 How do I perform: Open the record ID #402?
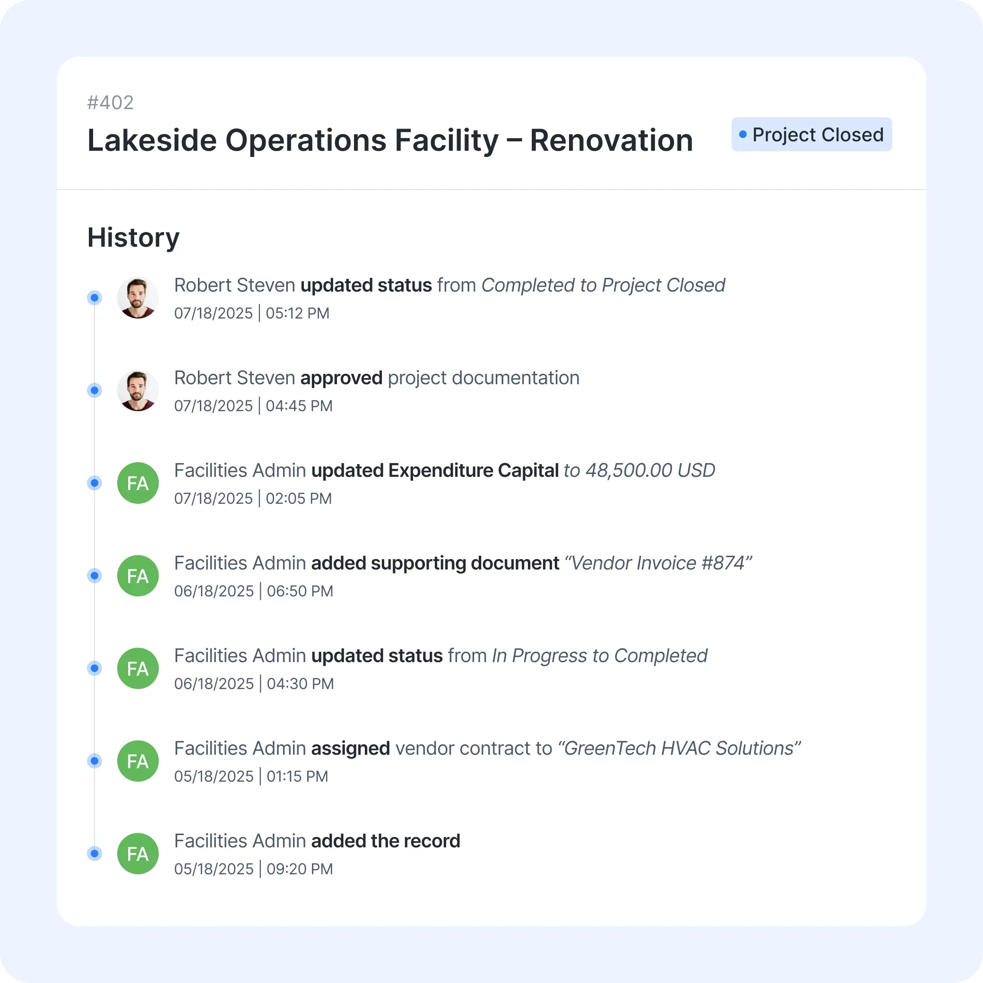tap(110, 103)
